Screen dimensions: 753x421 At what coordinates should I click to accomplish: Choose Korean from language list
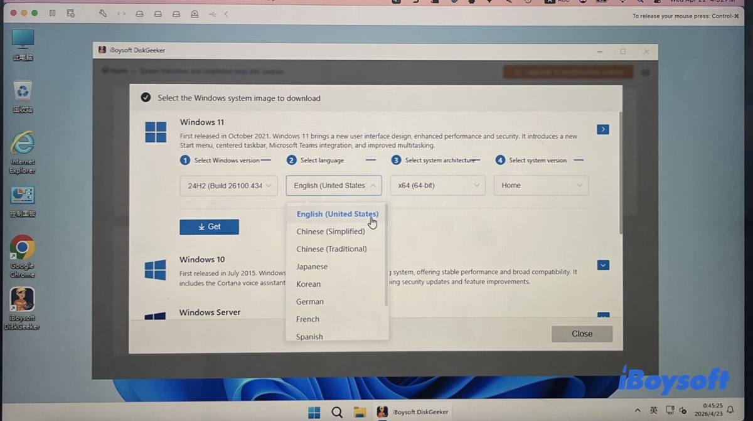[309, 284]
